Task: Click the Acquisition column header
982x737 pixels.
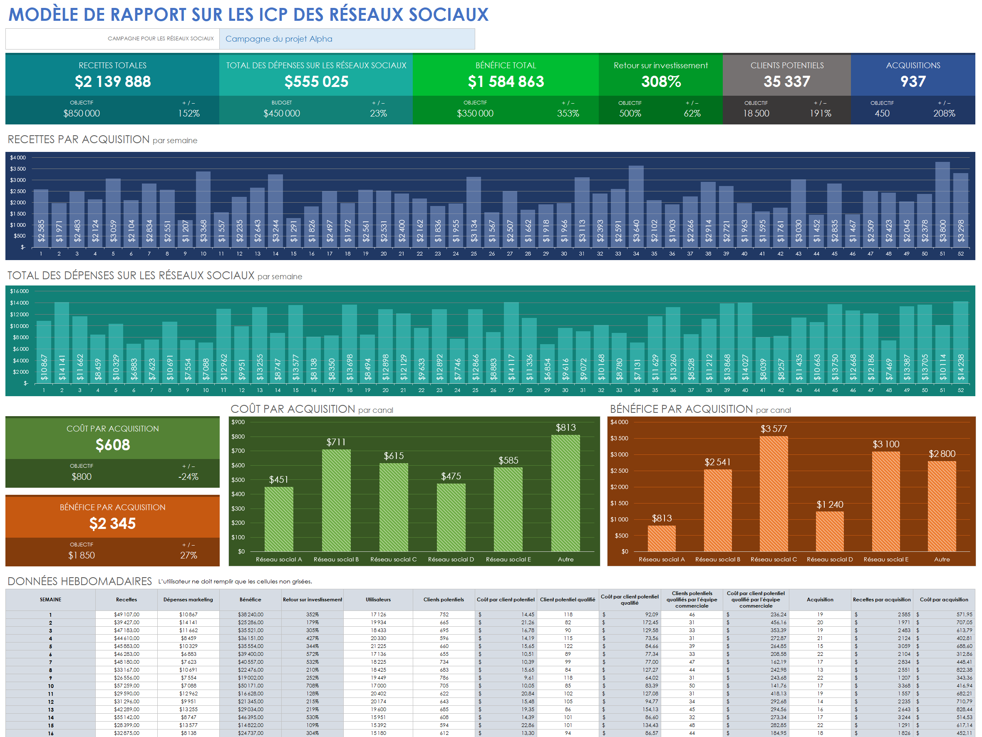Action: click(x=820, y=600)
